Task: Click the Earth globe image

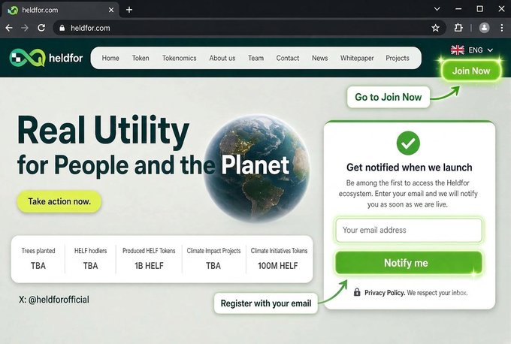Action: point(257,167)
